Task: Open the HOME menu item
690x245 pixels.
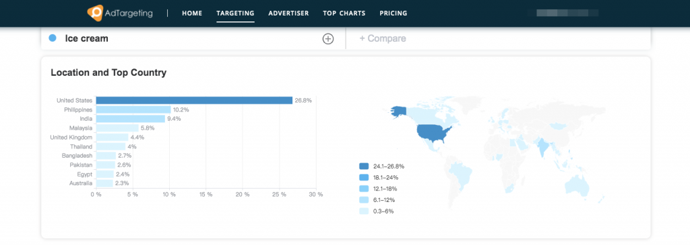Action: click(192, 13)
